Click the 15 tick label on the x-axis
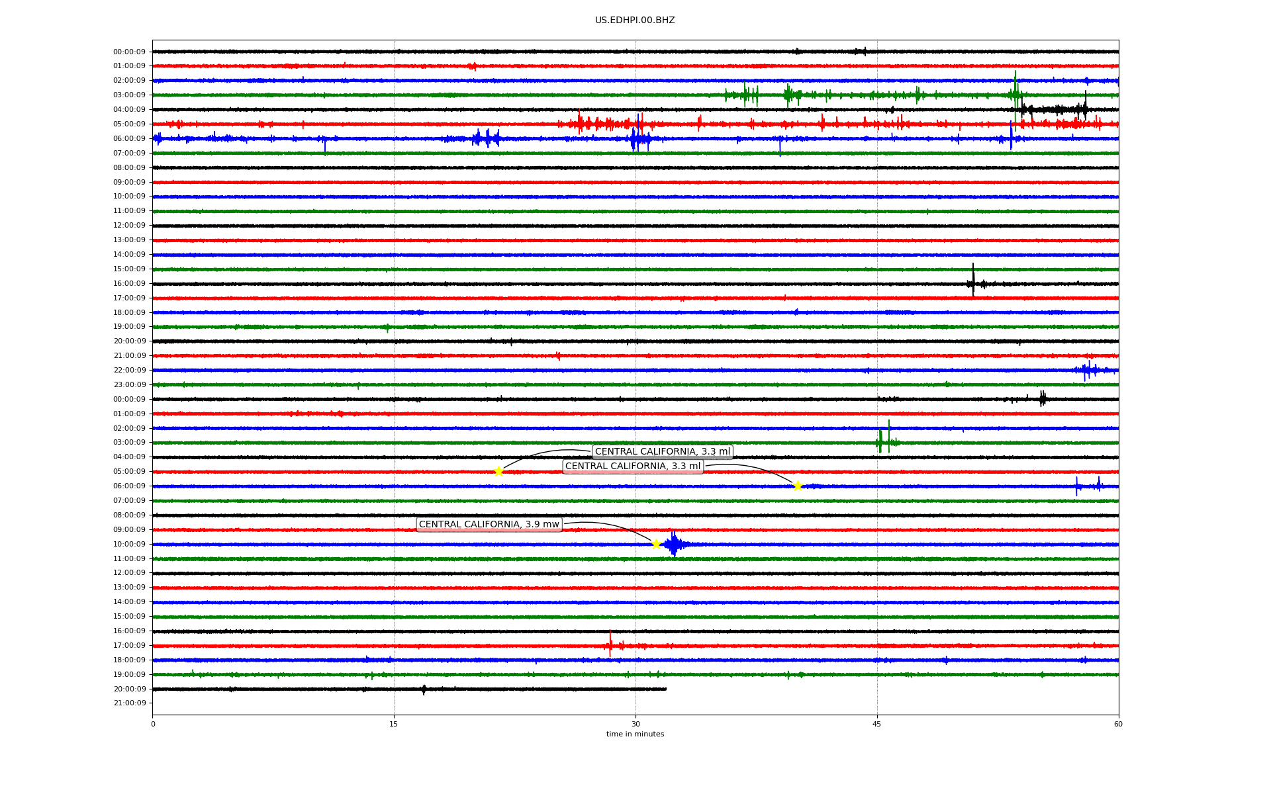This screenshot has width=1271, height=794. [x=394, y=724]
